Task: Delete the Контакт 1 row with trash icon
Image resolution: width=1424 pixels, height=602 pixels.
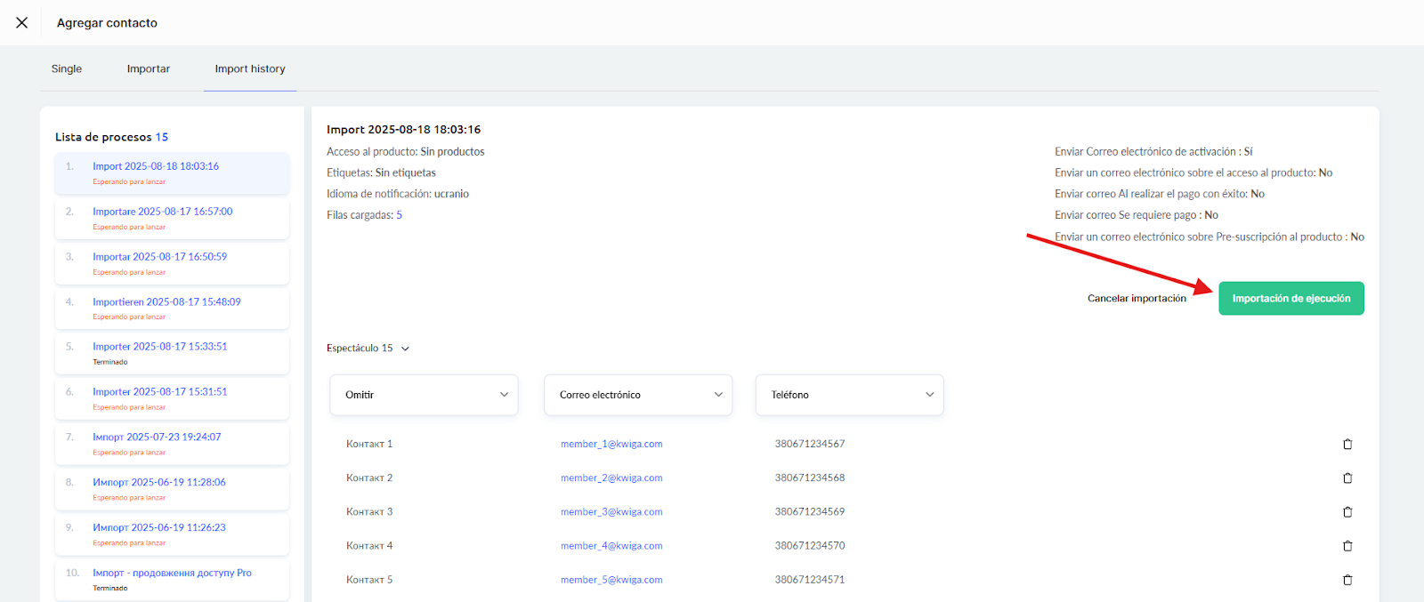Action: coord(1347,445)
